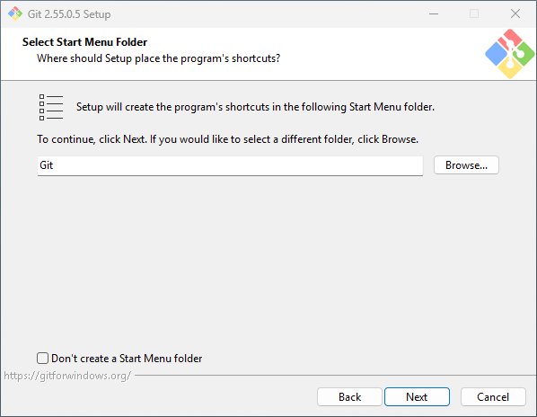
Task: Go to the previous step with Back
Action: [x=349, y=397]
